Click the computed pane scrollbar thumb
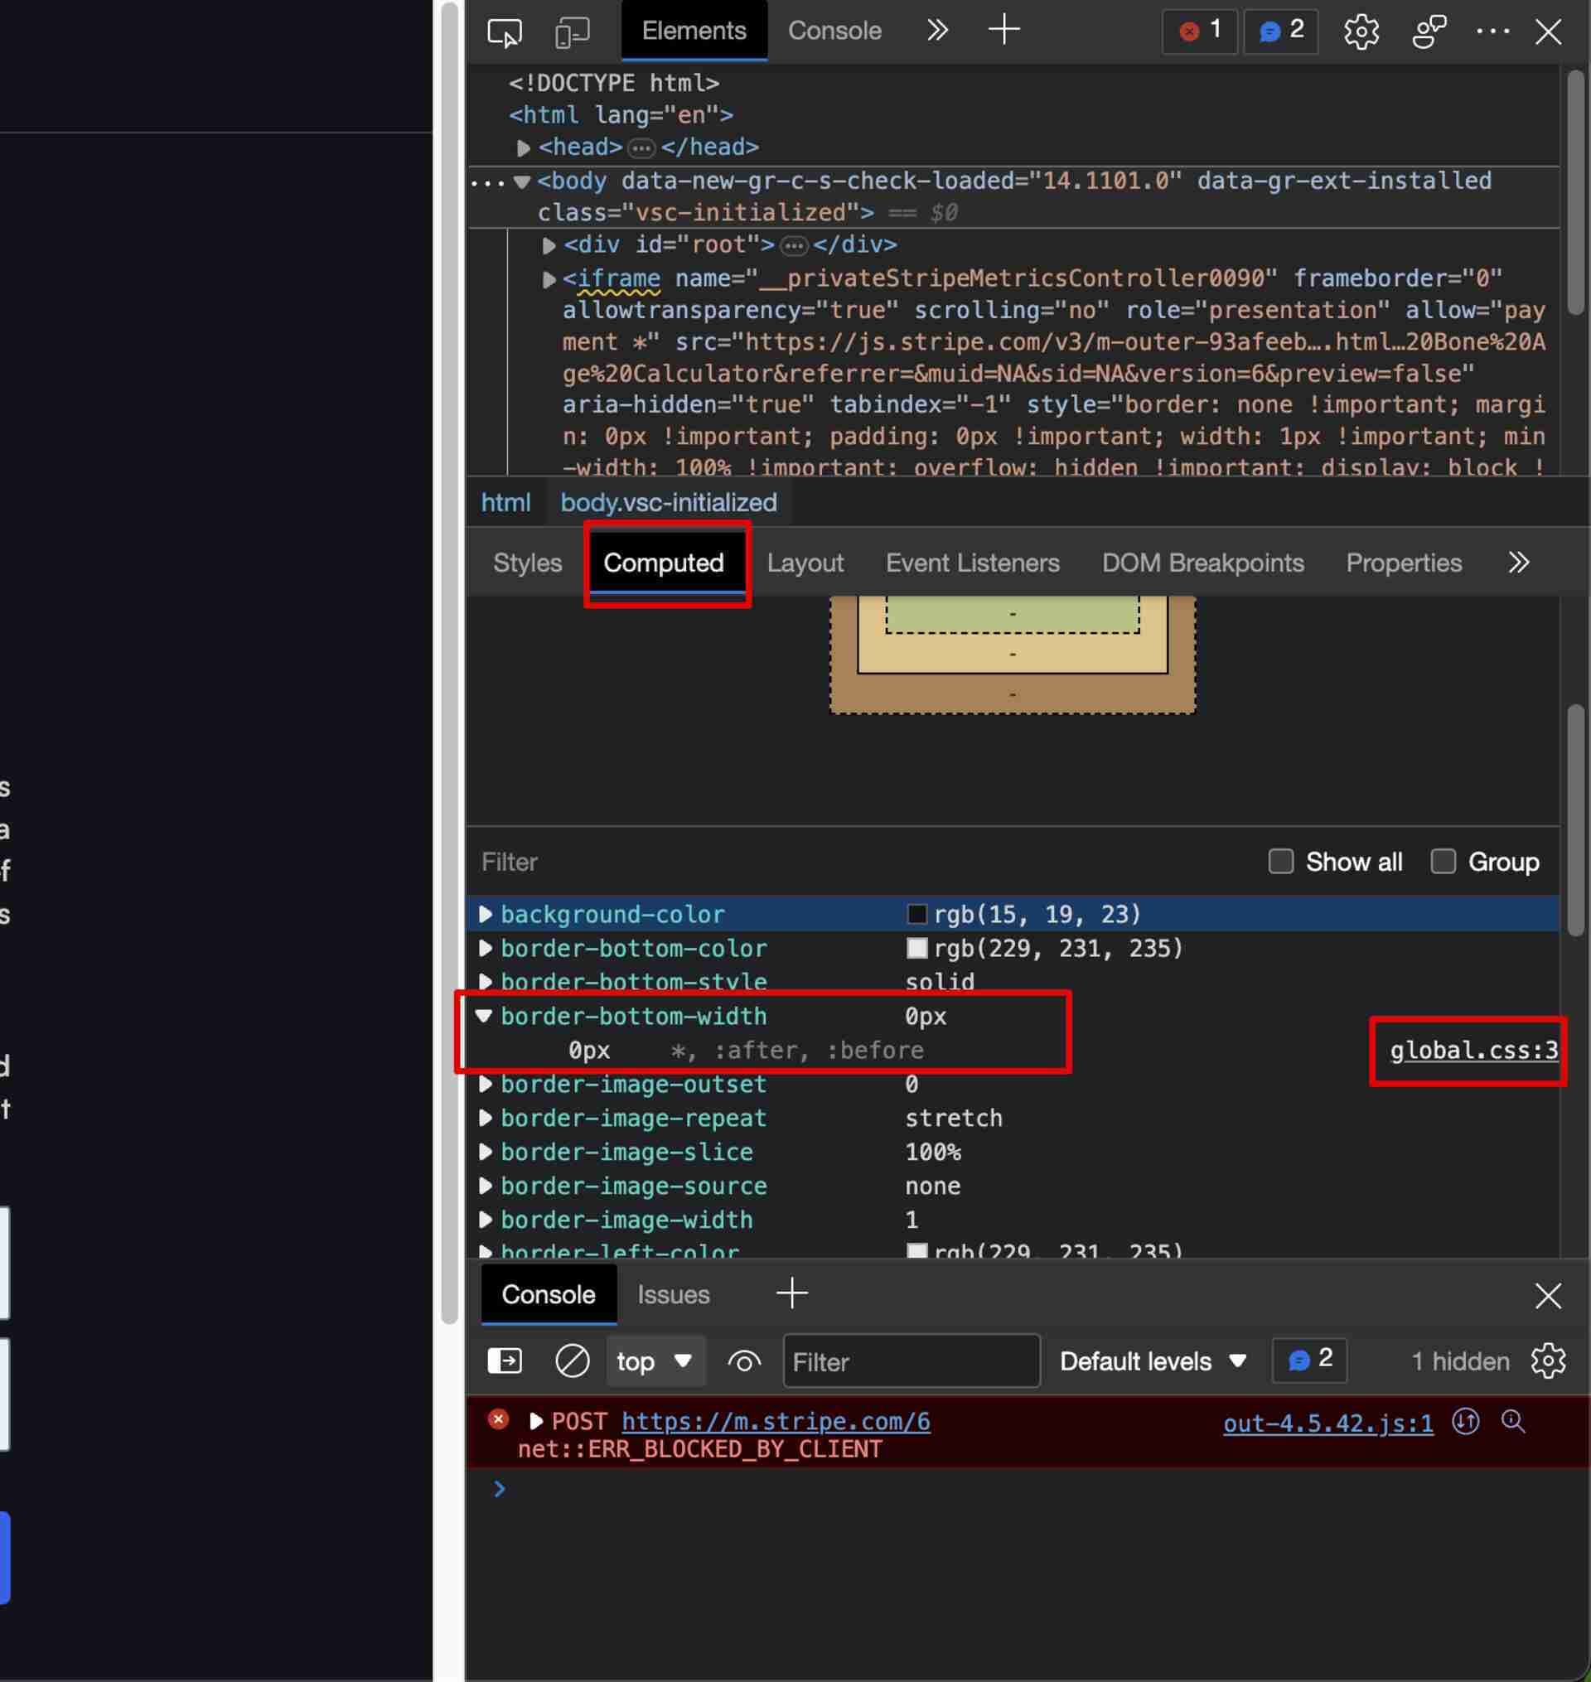1591x1682 pixels. tap(1576, 819)
